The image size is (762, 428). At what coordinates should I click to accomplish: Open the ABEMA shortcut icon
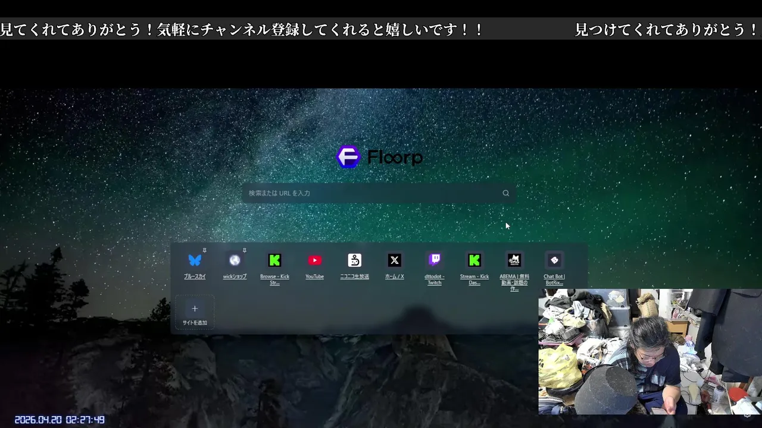point(514,260)
